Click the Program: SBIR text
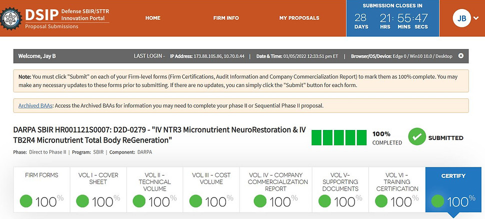The height and width of the screenshot is (219, 485). tap(88, 152)
